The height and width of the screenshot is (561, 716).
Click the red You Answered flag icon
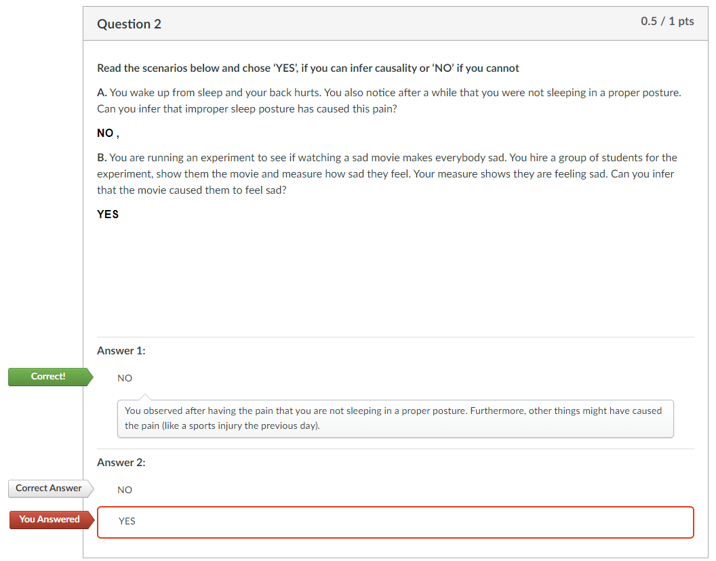(x=47, y=519)
